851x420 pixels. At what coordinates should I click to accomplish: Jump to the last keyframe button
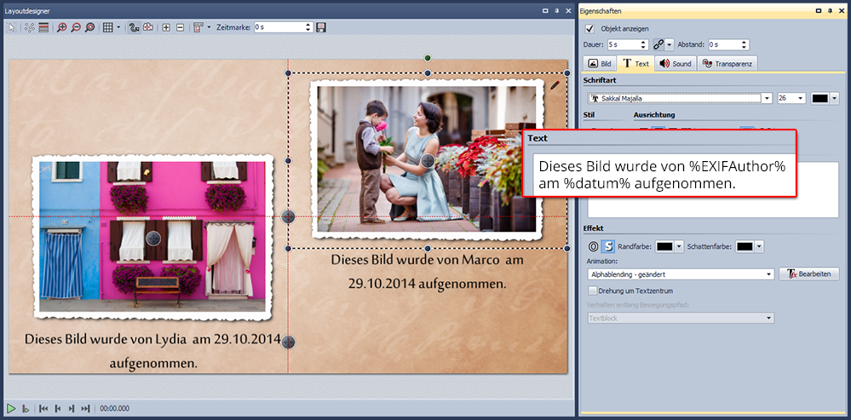tap(85, 409)
